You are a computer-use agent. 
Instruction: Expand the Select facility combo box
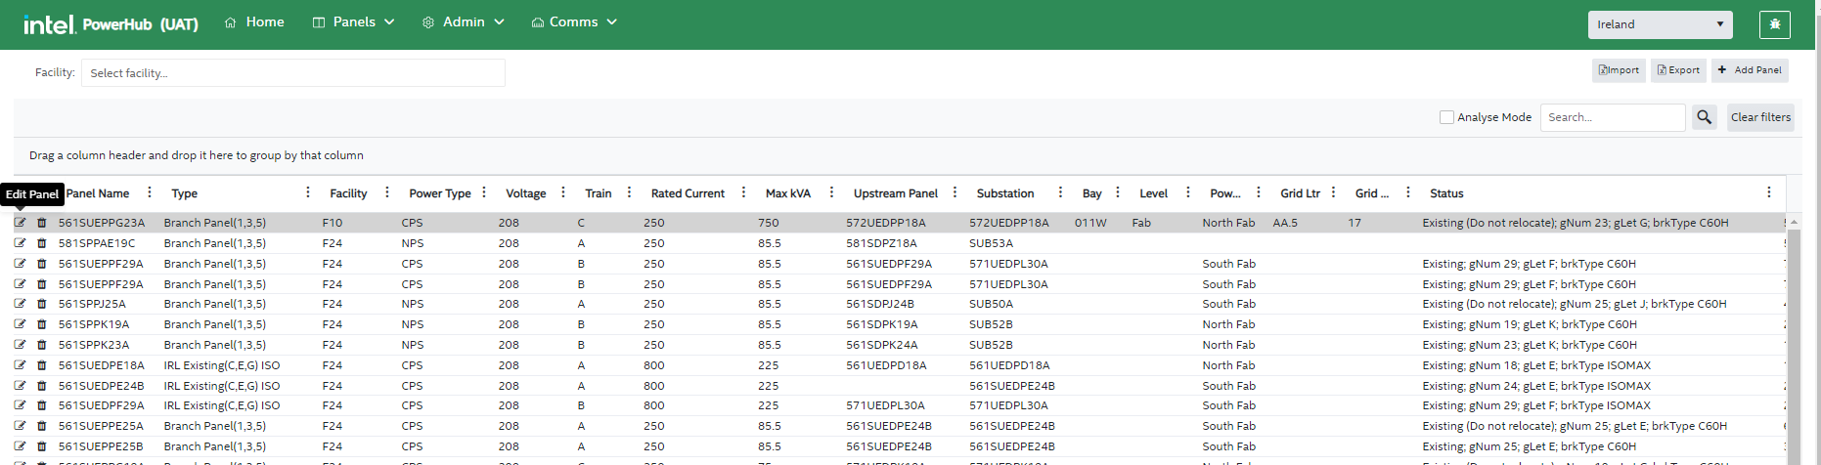[x=293, y=73]
